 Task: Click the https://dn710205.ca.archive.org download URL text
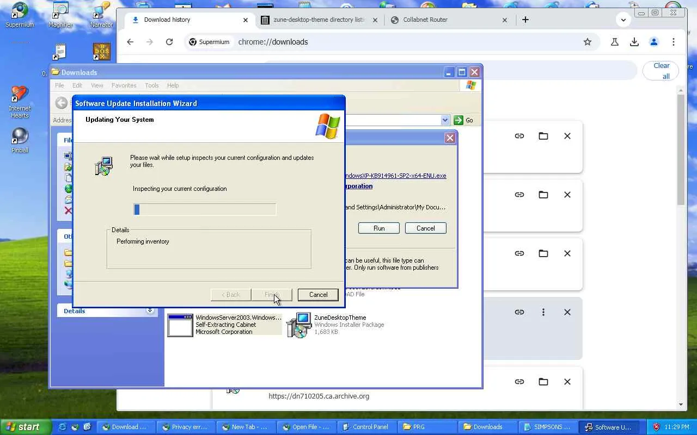coord(319,396)
